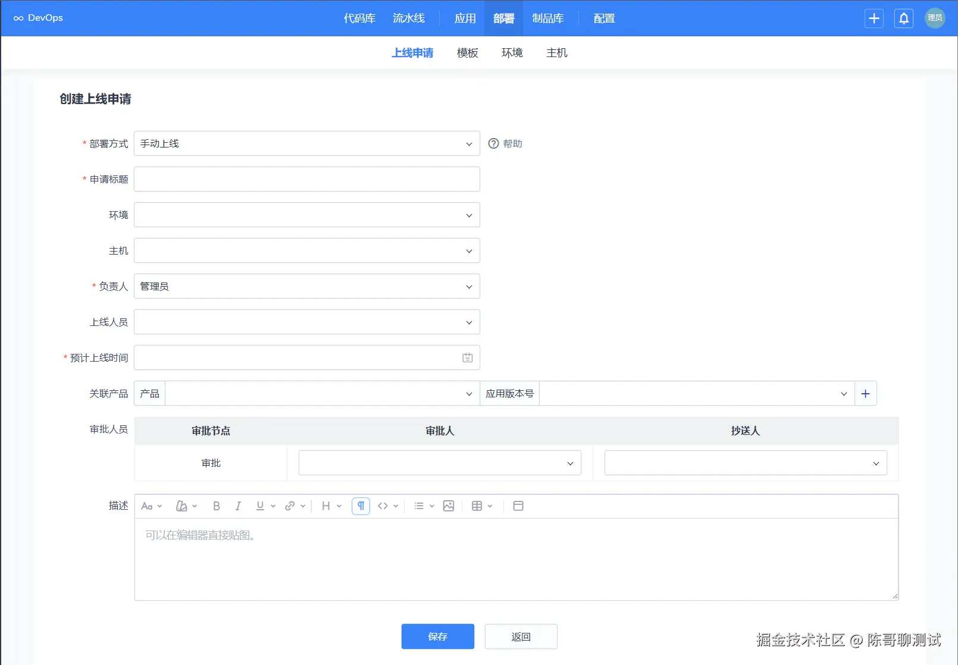This screenshot has width=958, height=665.
Task: Expand the list options arrow
Action: tap(432, 506)
